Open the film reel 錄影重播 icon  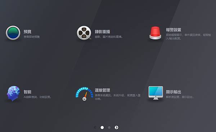[x=84, y=33]
